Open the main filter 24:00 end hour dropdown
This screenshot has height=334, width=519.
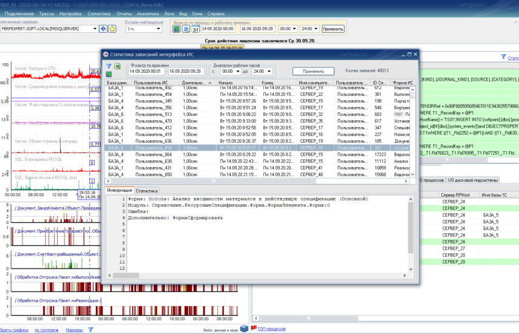[316, 29]
